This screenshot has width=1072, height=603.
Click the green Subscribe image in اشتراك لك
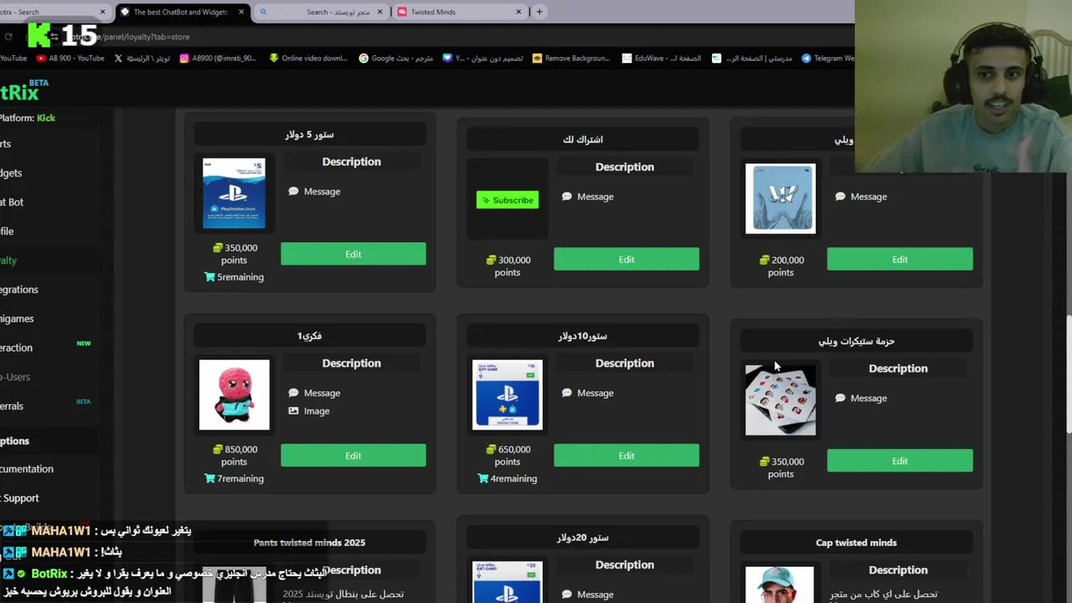click(508, 200)
